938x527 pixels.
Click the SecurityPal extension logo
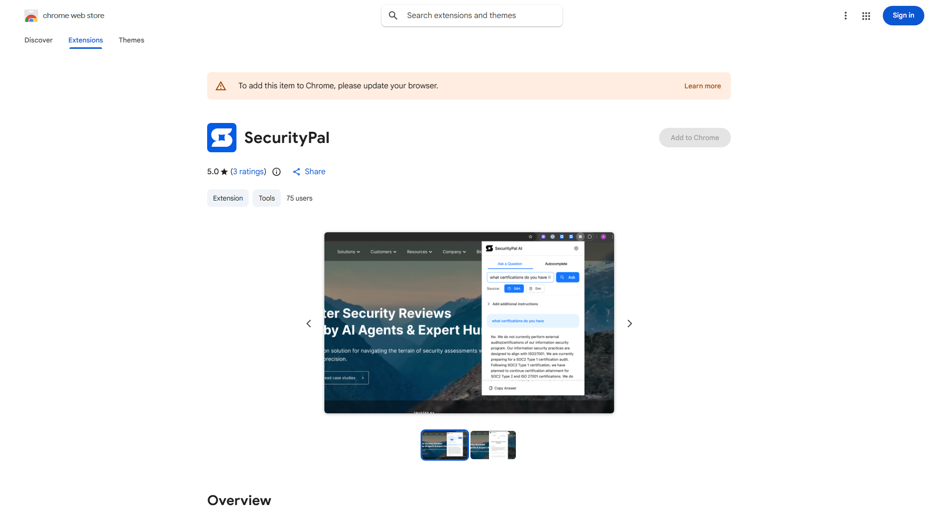[x=221, y=138]
